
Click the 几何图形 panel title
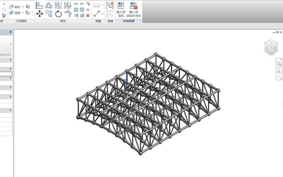point(21,21)
